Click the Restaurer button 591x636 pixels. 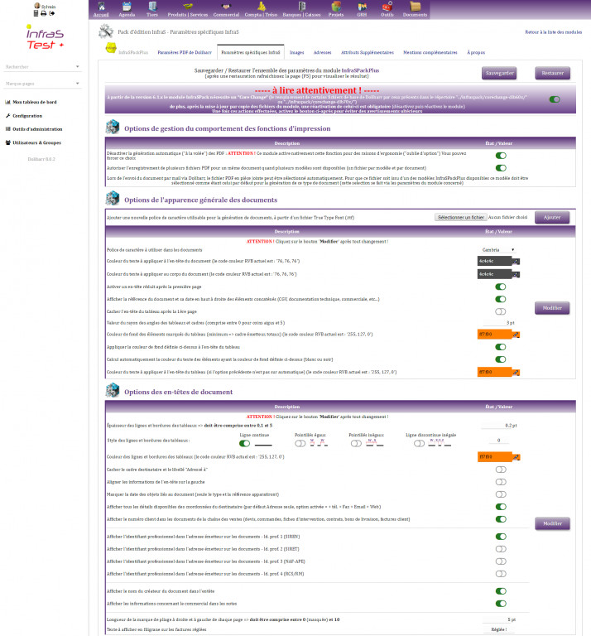pyautogui.click(x=552, y=73)
